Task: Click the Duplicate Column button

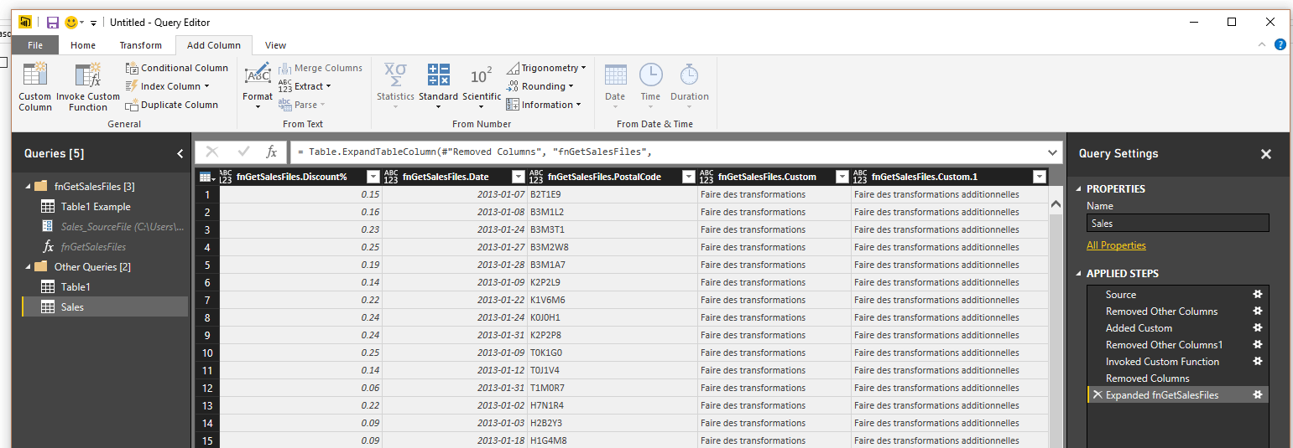Action: [x=172, y=105]
